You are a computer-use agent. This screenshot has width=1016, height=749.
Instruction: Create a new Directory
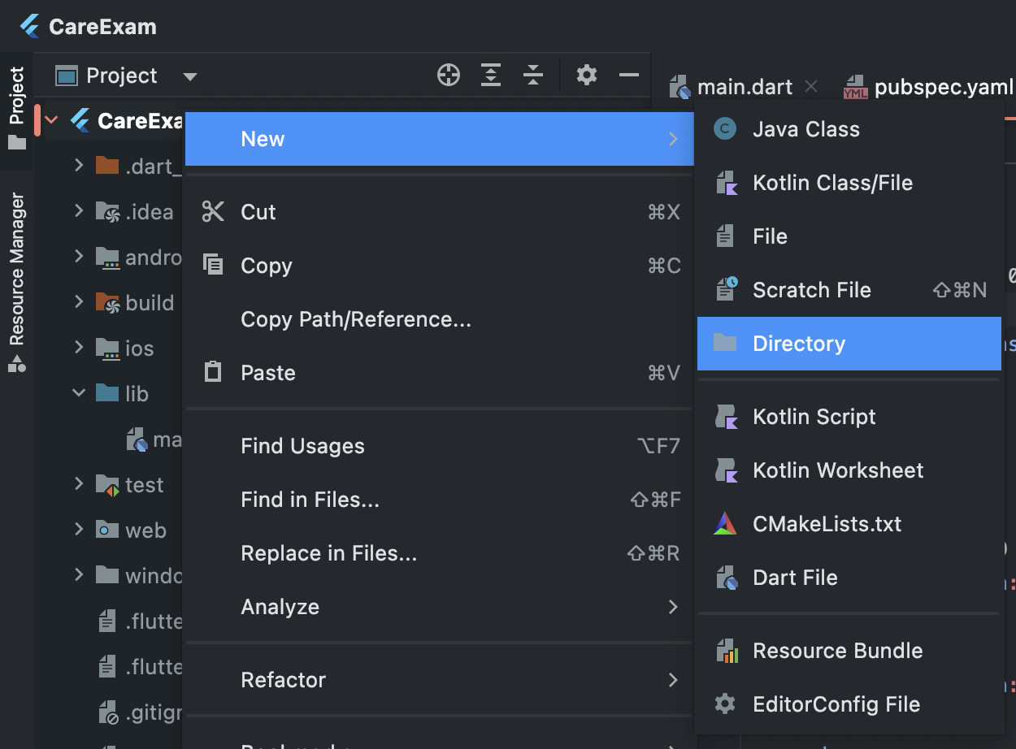(849, 344)
